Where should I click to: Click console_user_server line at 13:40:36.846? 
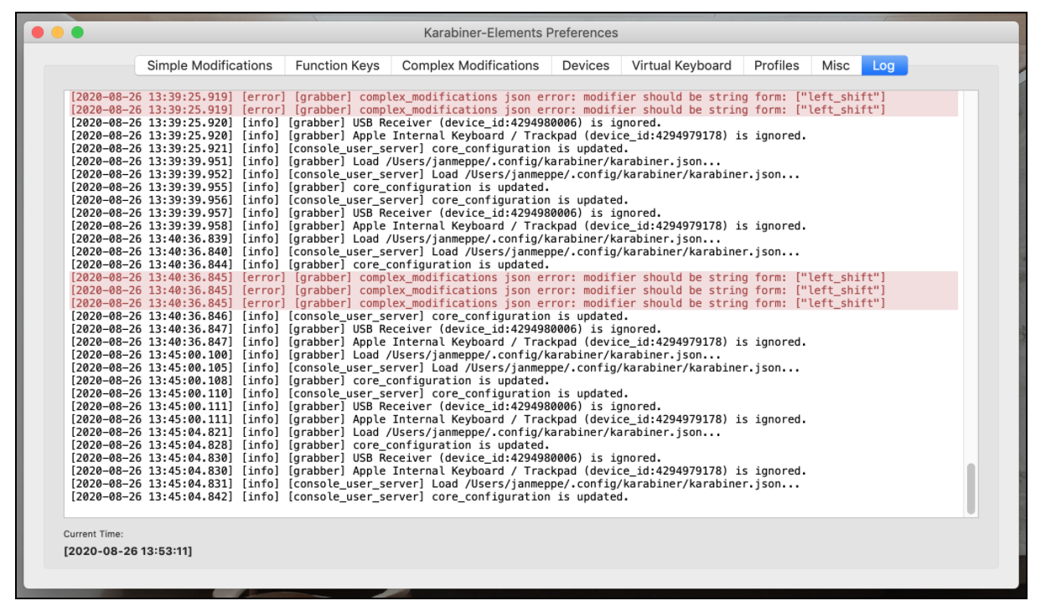point(348,316)
